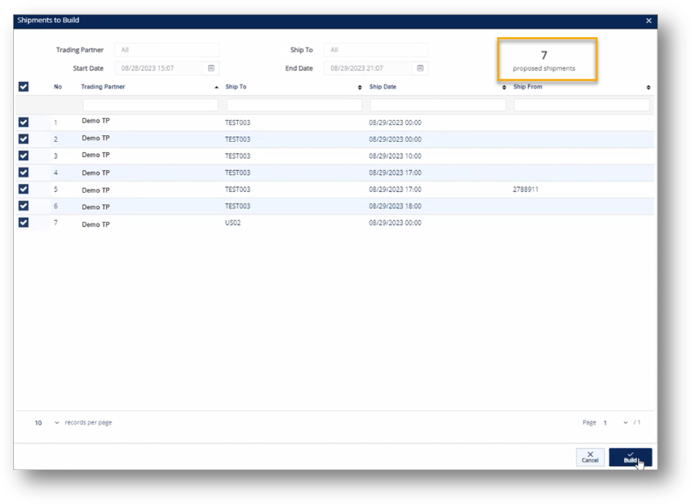The height and width of the screenshot is (504, 692).
Task: Click the Ship To column filter box
Action: (294, 105)
